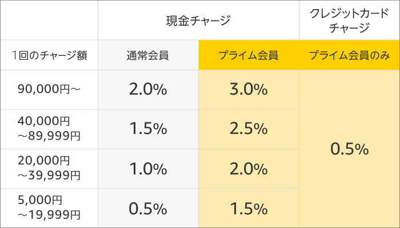Click the 40,000円〜89,999円 row label
This screenshot has height=228, width=400.
click(x=49, y=129)
